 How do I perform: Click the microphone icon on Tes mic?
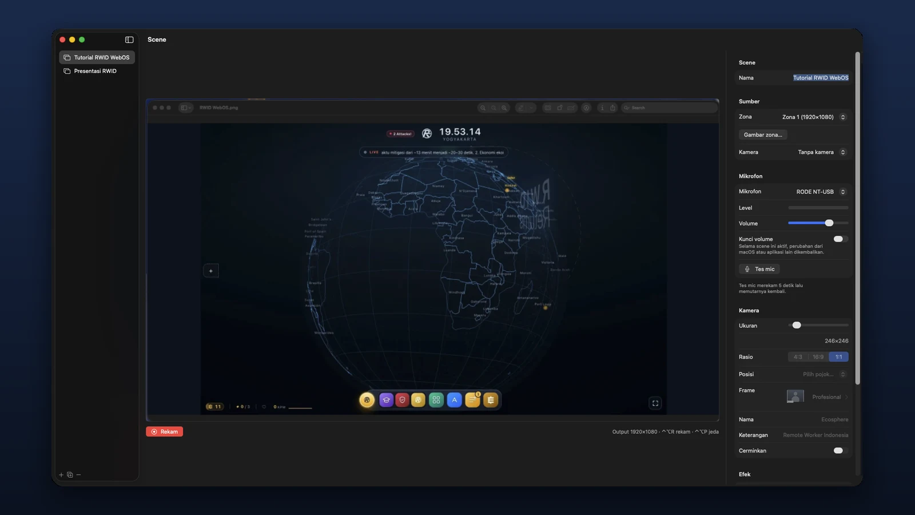tap(747, 269)
